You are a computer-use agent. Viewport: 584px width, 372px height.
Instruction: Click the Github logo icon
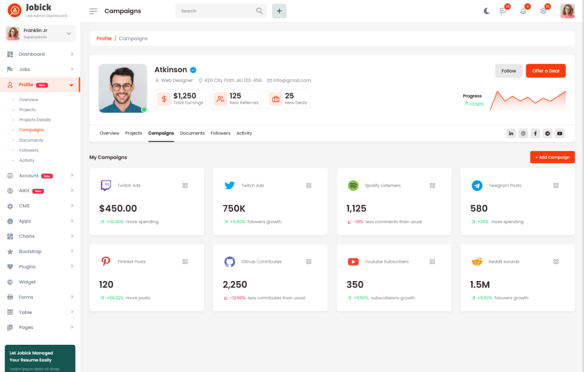tap(229, 262)
